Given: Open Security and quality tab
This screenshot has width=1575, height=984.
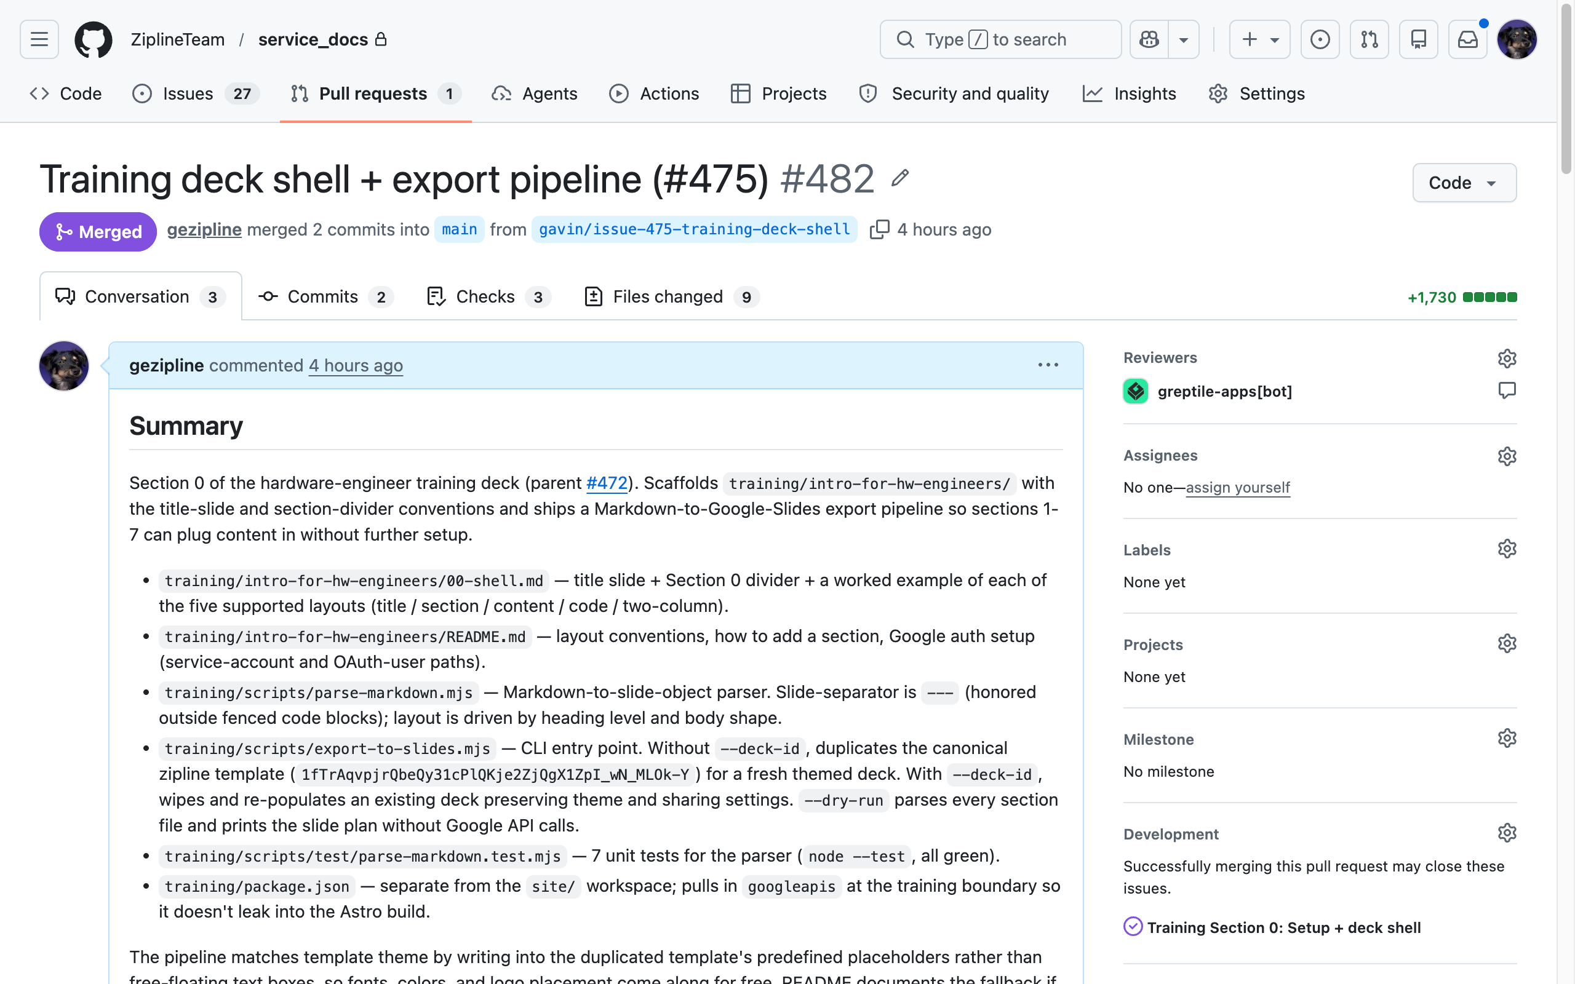Looking at the screenshot, I should [954, 93].
